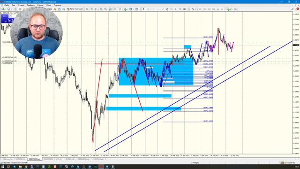300x169 pixels.
Task: Switch to the GBPUSD,Daily chart tab
Action: tap(35, 159)
